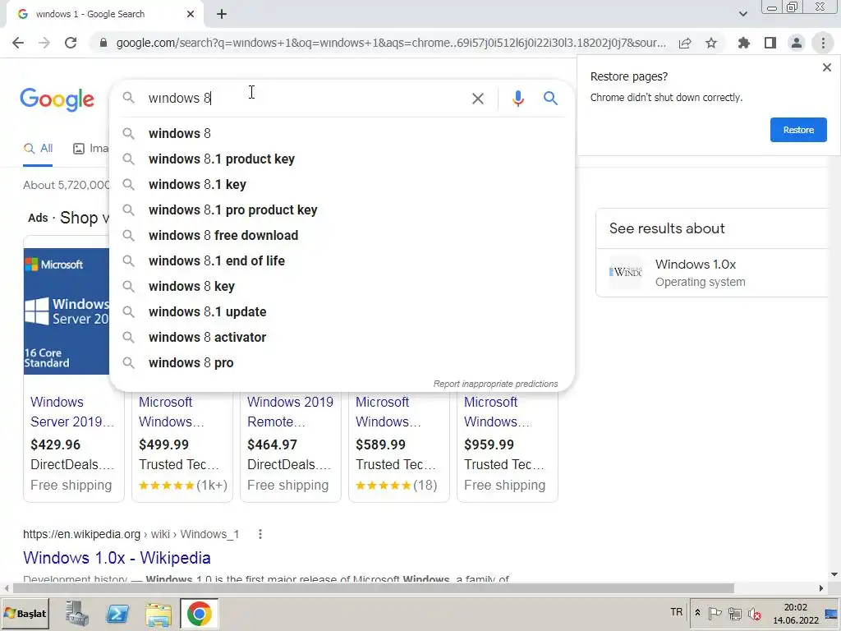Select suggestion 'windows 8'

(x=342, y=133)
